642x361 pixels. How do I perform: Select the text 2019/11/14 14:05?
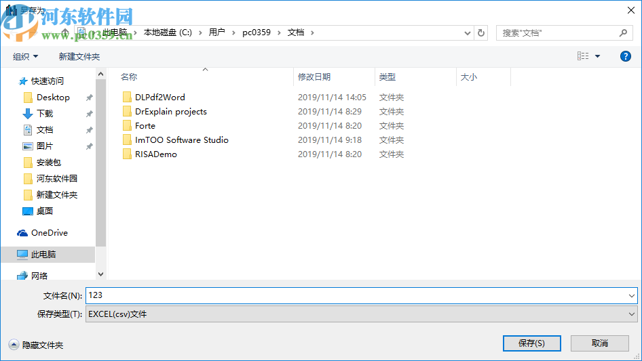(332, 98)
